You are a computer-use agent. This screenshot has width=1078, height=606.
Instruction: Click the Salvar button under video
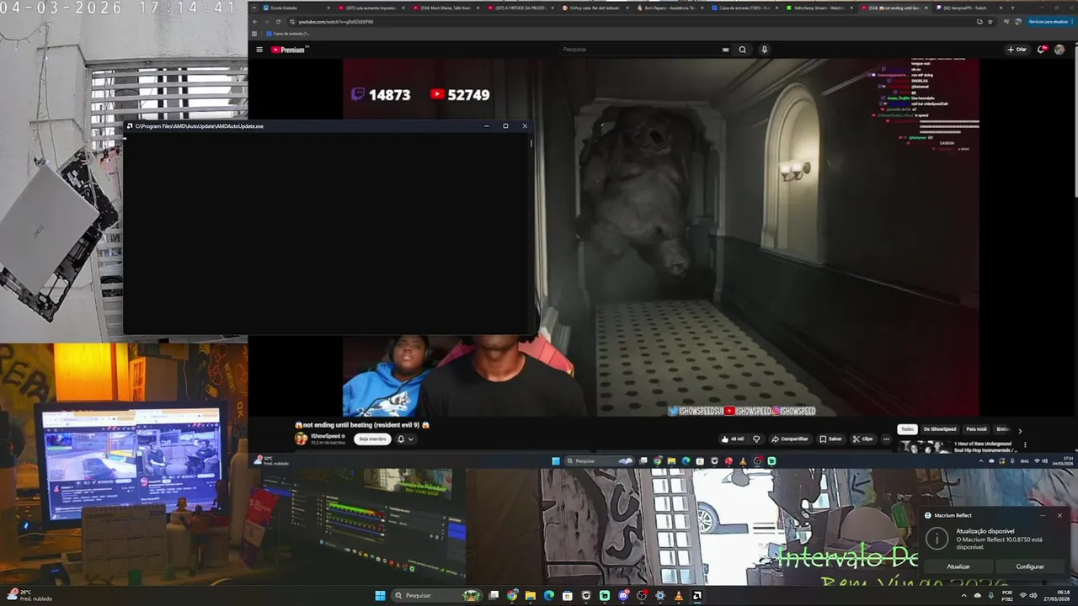point(830,439)
